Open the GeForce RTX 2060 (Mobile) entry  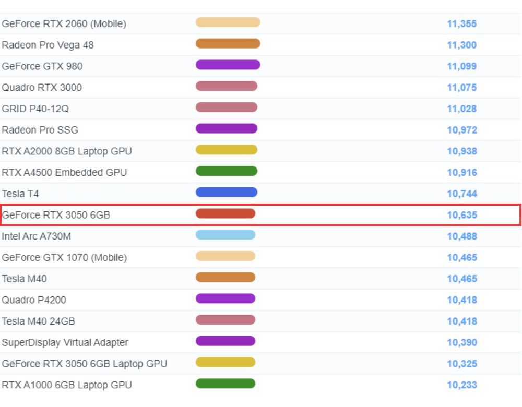(64, 23)
